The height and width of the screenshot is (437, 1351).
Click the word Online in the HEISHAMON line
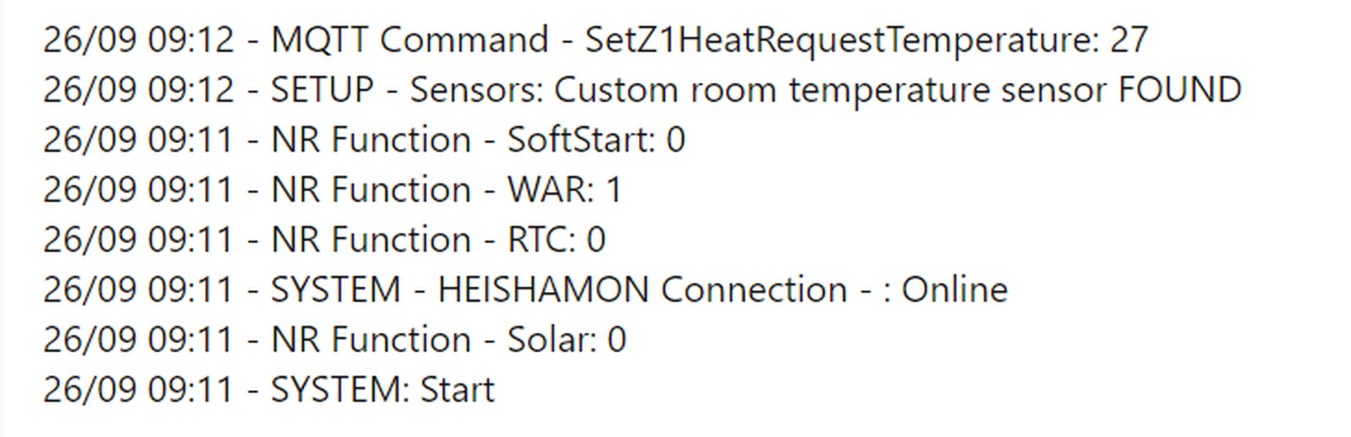click(x=954, y=290)
